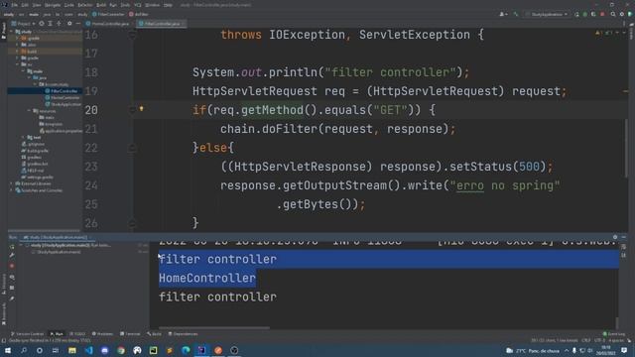Open the Window menu

[x=152, y=5]
